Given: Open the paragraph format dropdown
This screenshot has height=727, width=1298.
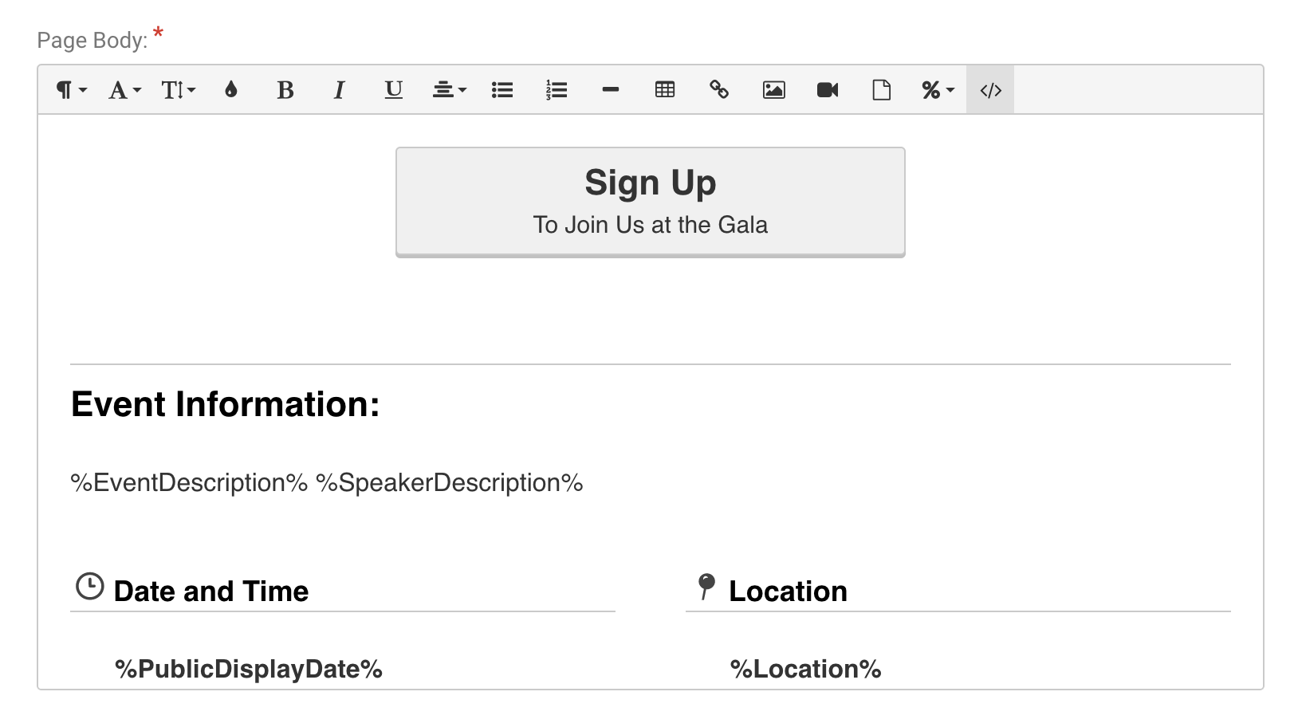Looking at the screenshot, I should pos(70,90).
